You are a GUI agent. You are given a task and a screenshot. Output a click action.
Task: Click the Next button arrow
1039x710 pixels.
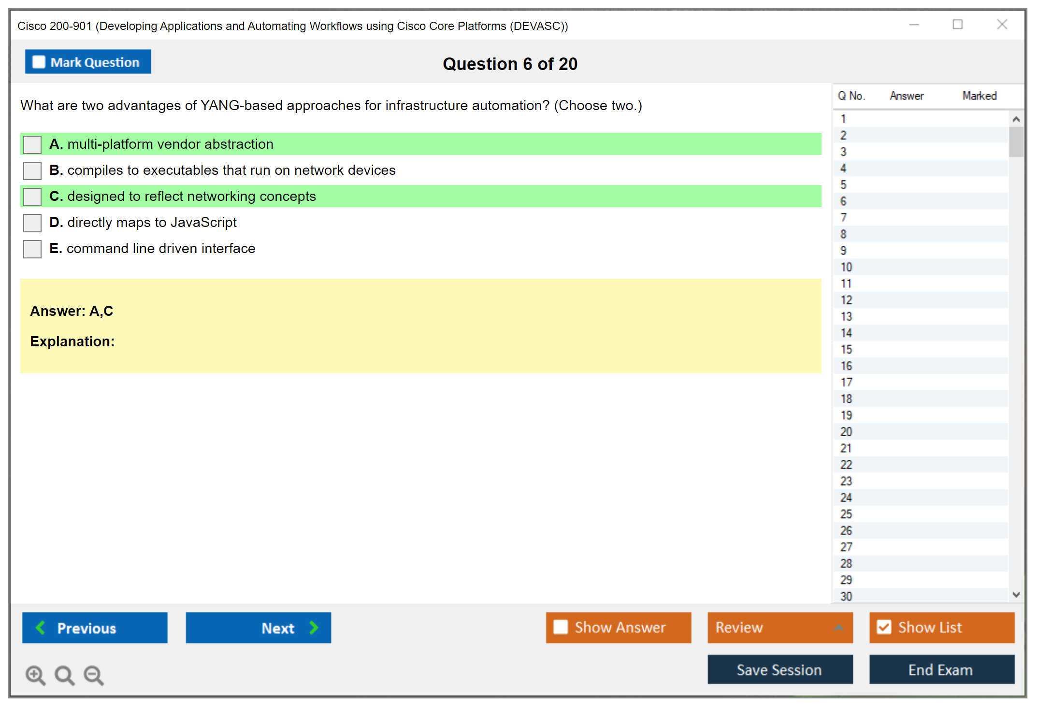tap(314, 627)
